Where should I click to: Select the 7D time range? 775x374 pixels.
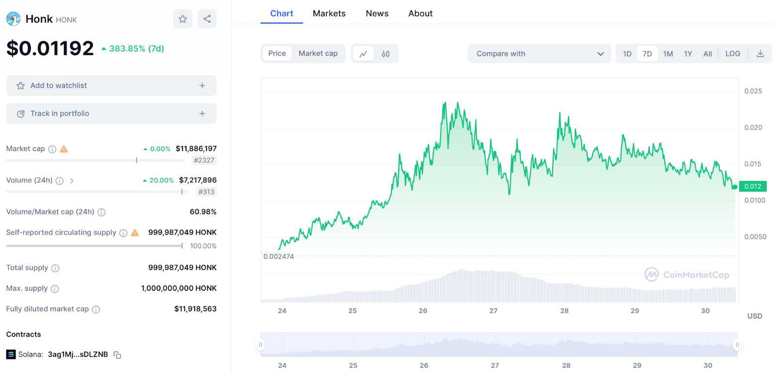point(647,54)
